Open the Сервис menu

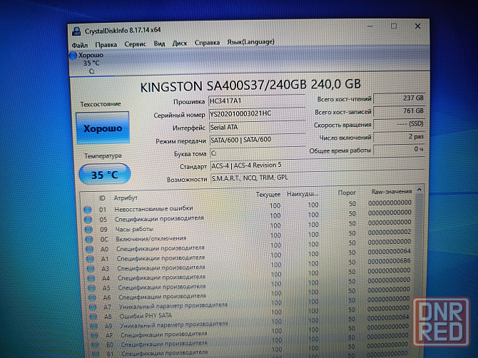(x=136, y=44)
